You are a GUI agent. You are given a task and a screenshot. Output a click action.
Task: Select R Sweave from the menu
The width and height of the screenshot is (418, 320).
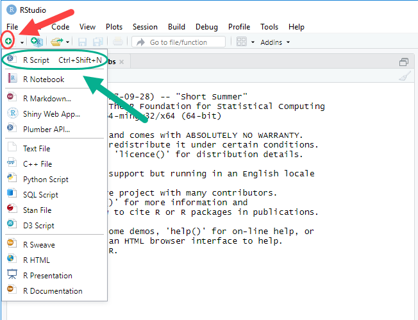54,245
